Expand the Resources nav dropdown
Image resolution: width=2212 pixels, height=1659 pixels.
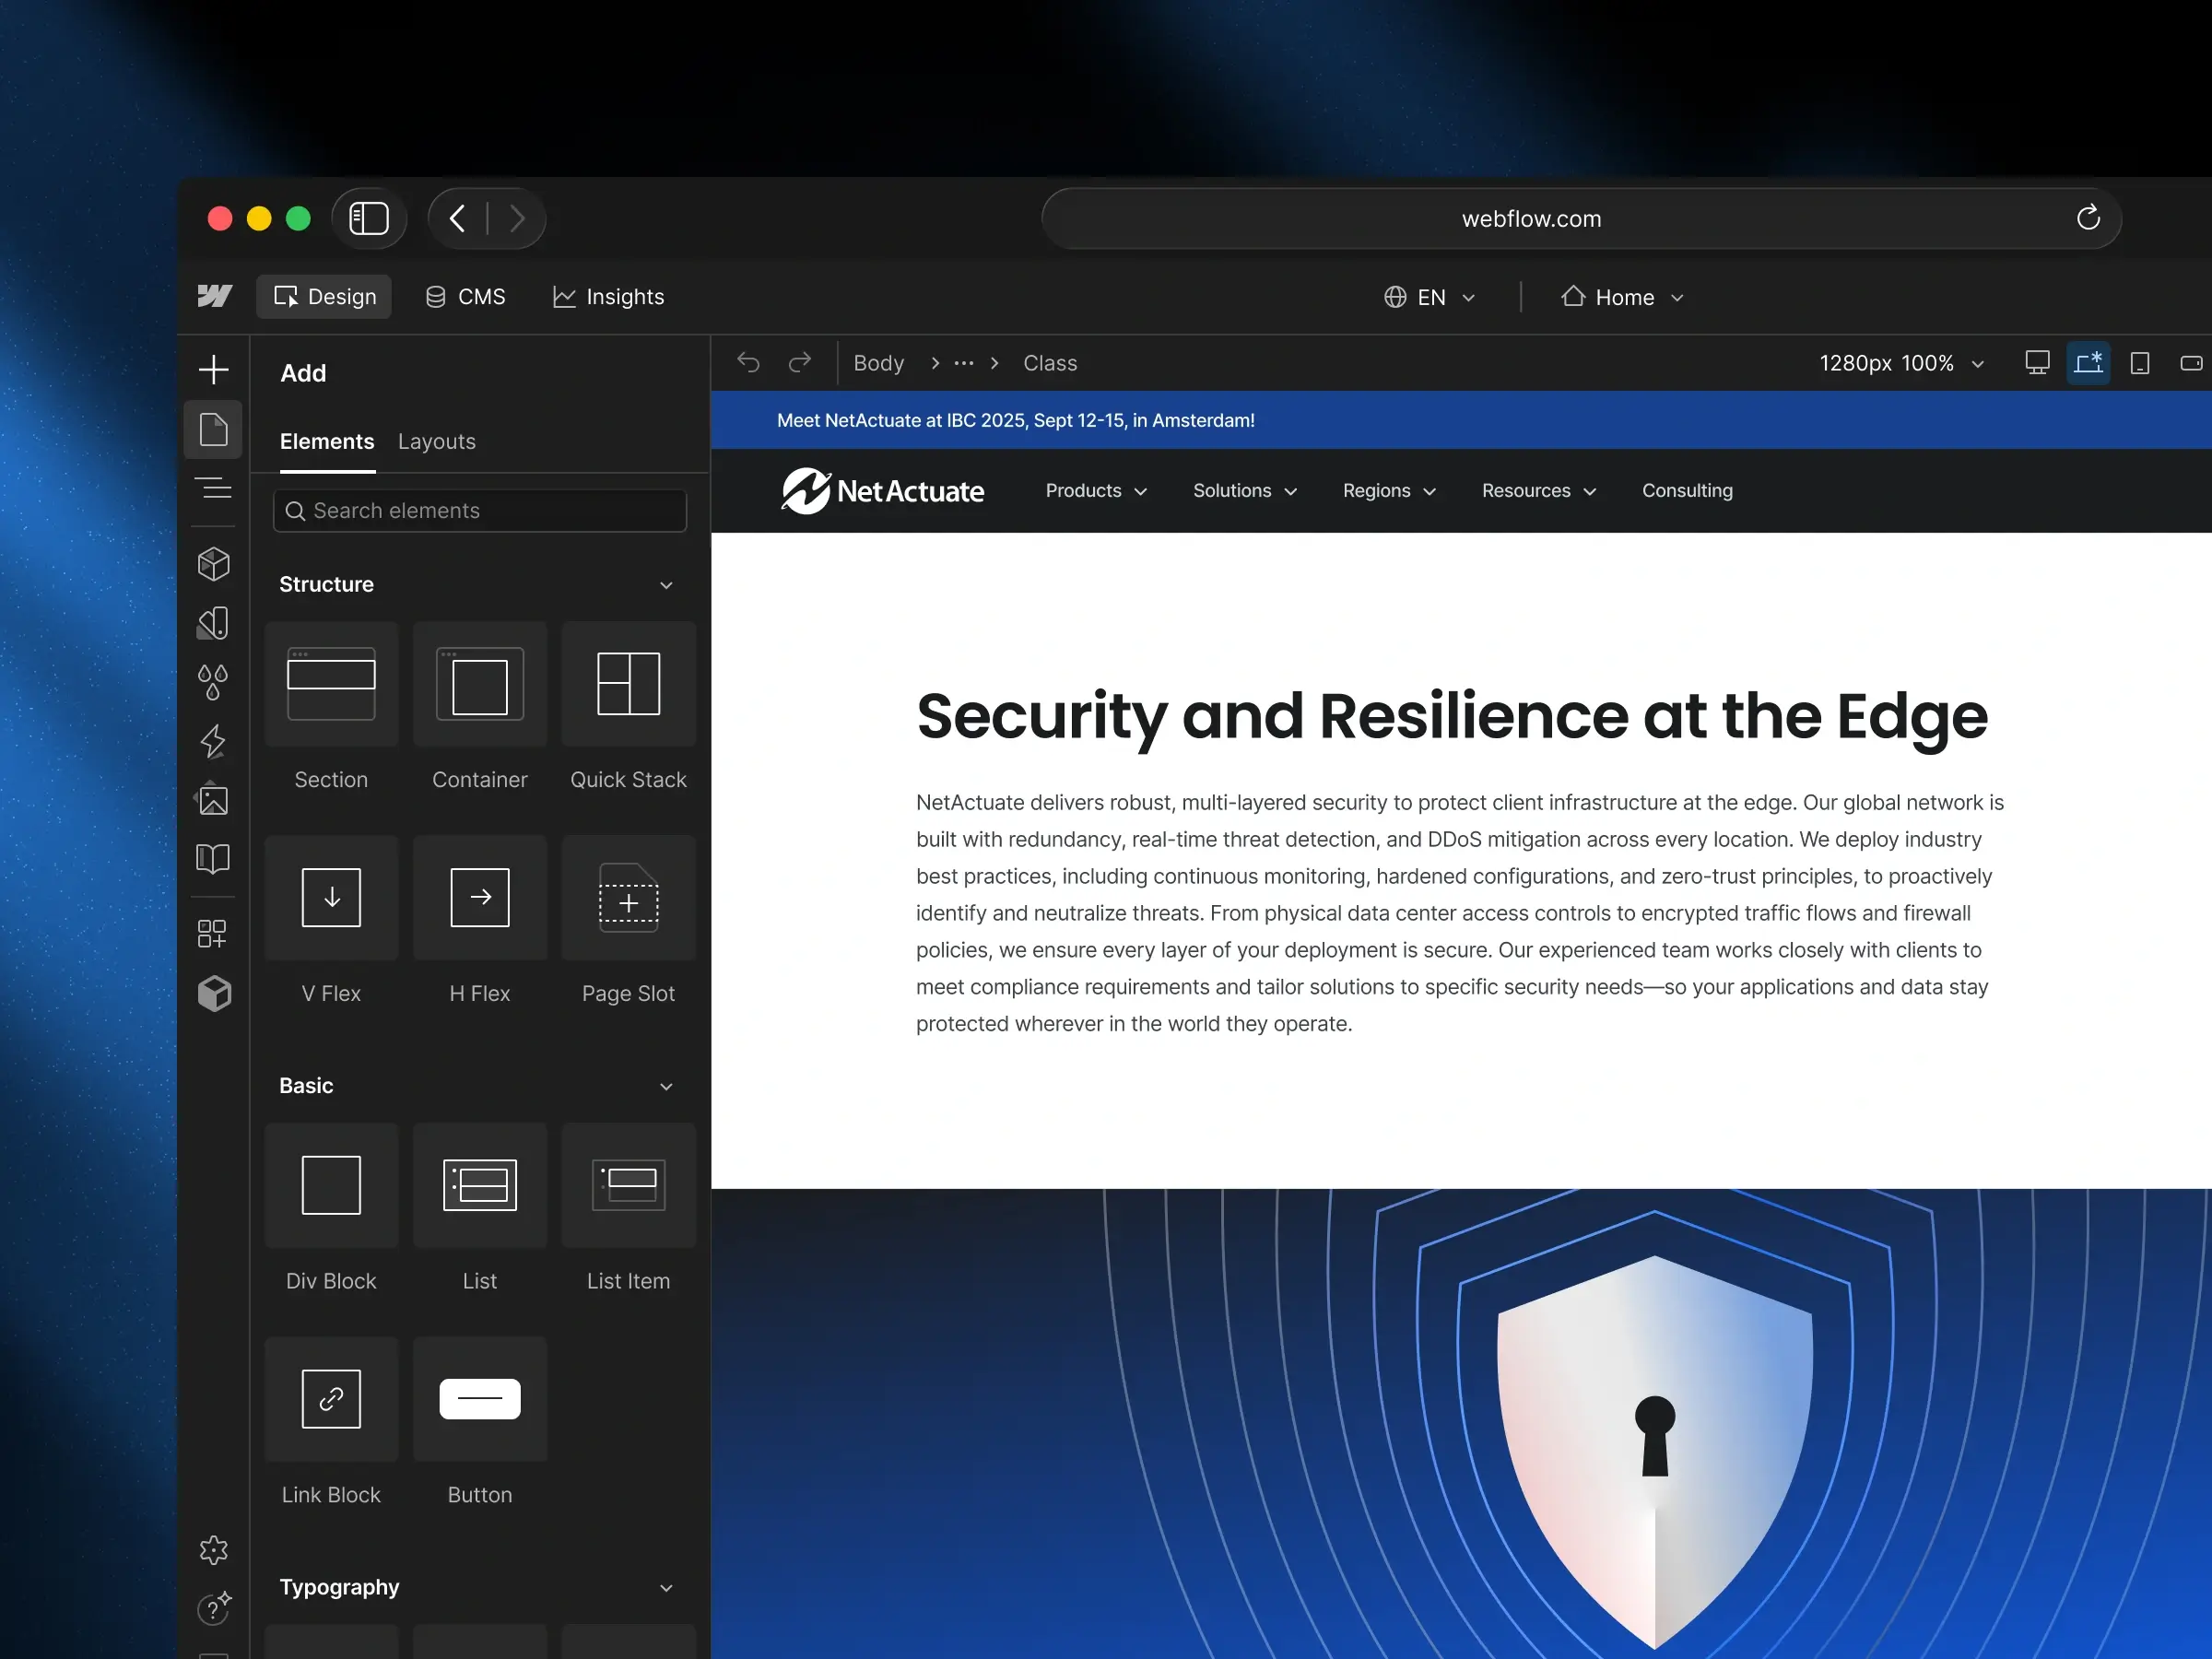[x=1539, y=491]
